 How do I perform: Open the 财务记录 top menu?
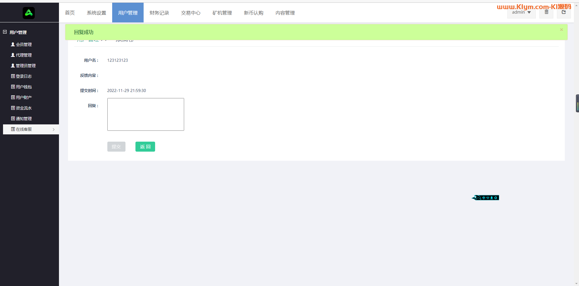pyautogui.click(x=159, y=13)
